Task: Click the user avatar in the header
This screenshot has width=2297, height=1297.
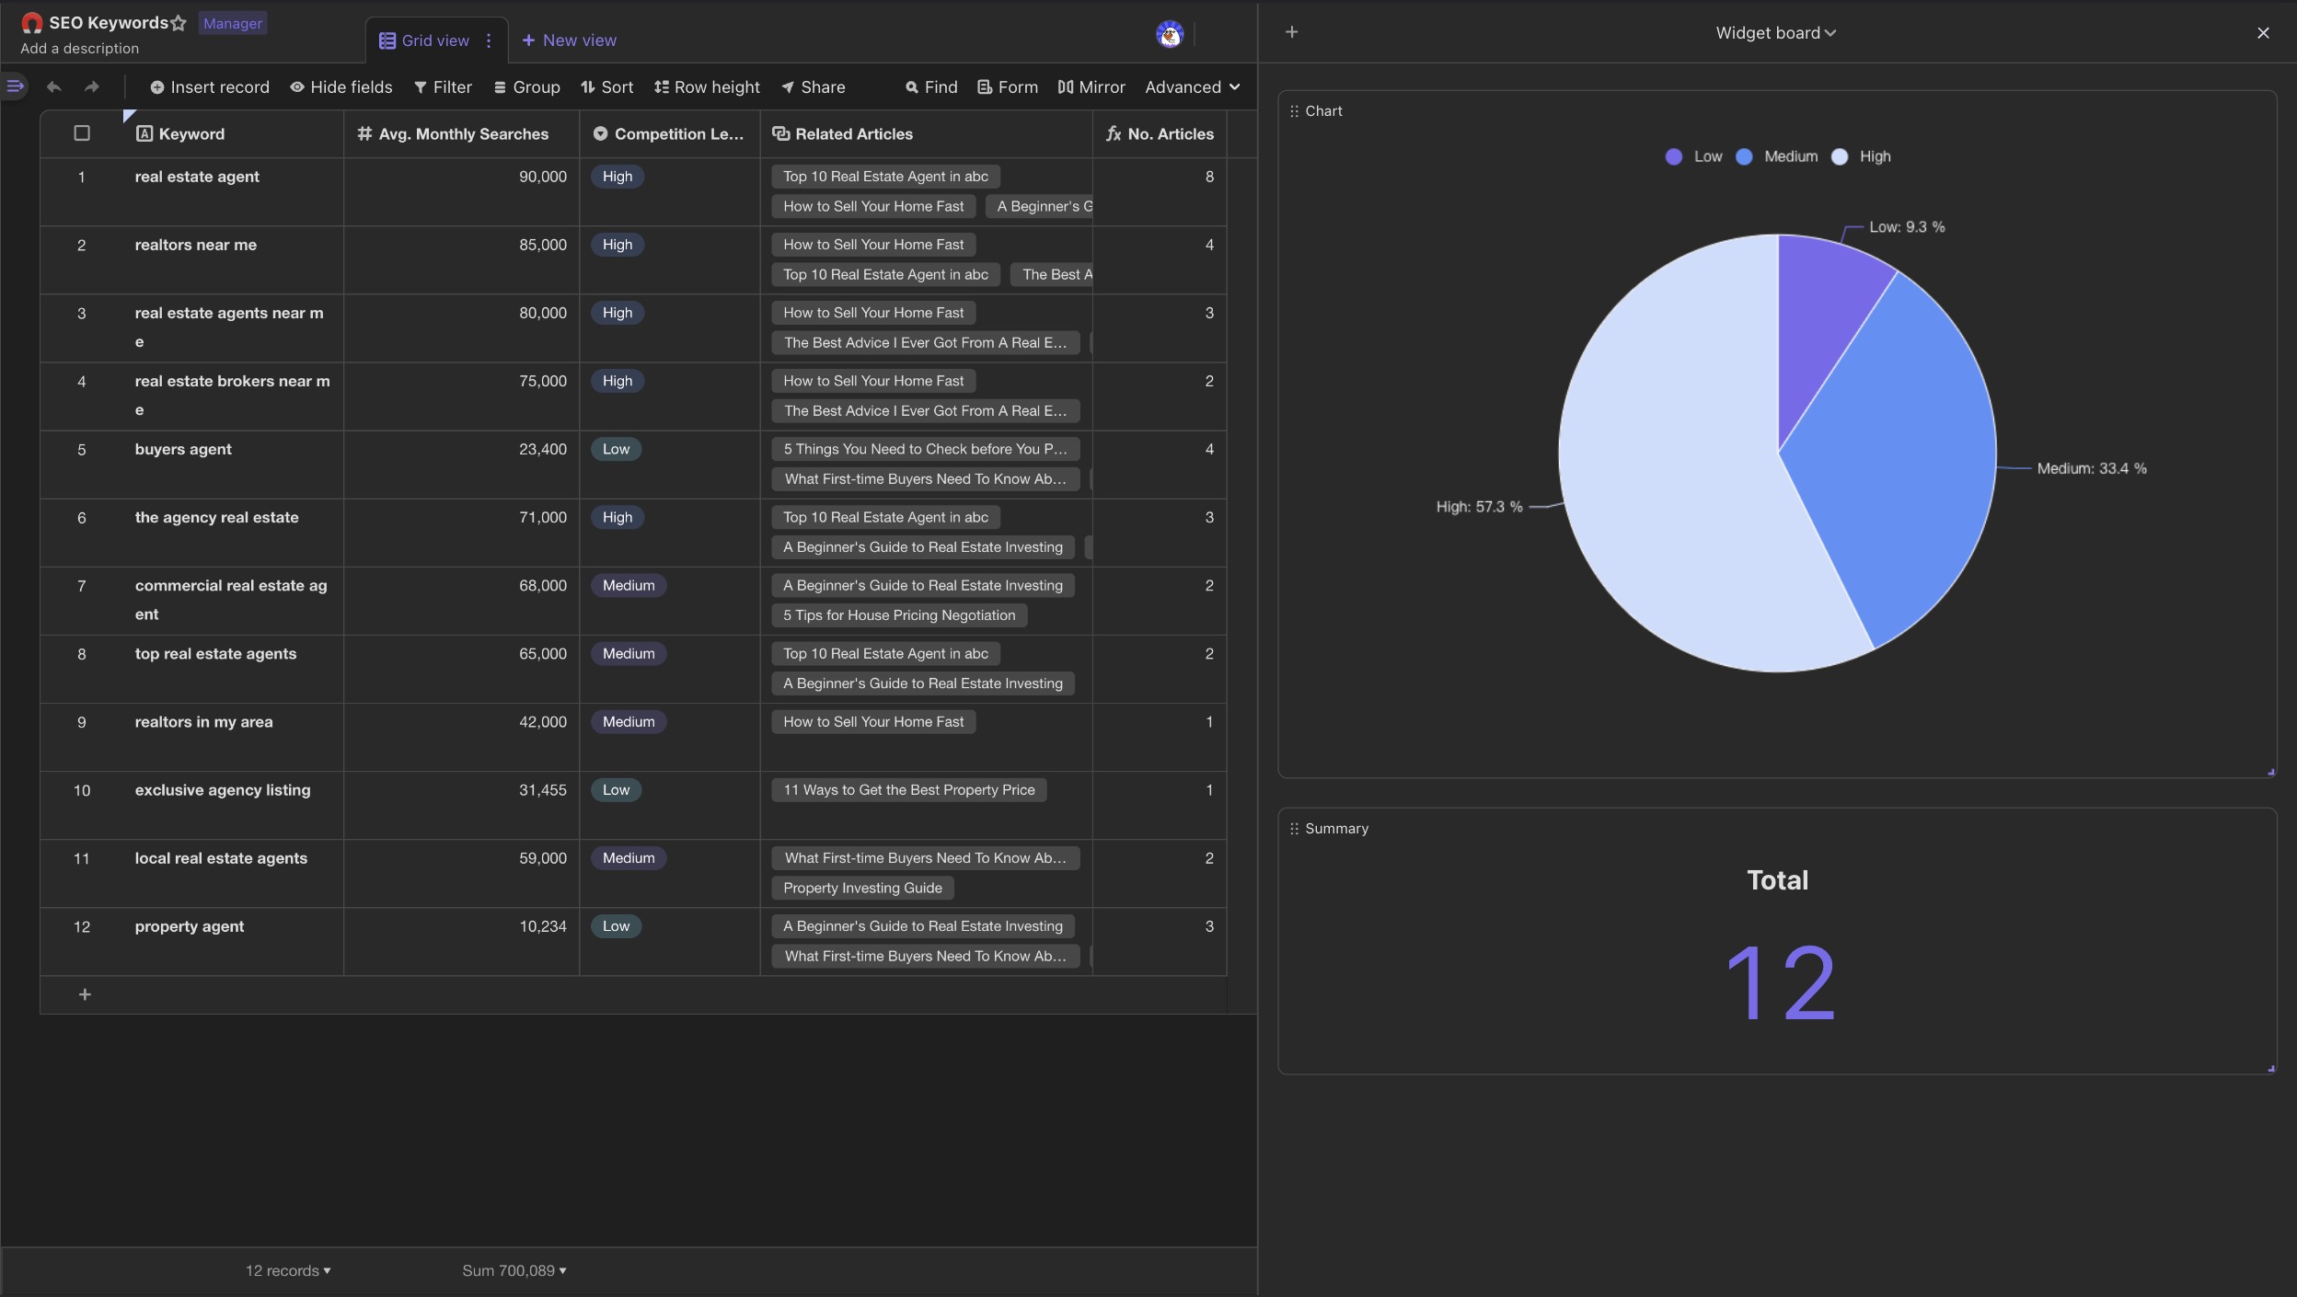Action: (x=1170, y=35)
